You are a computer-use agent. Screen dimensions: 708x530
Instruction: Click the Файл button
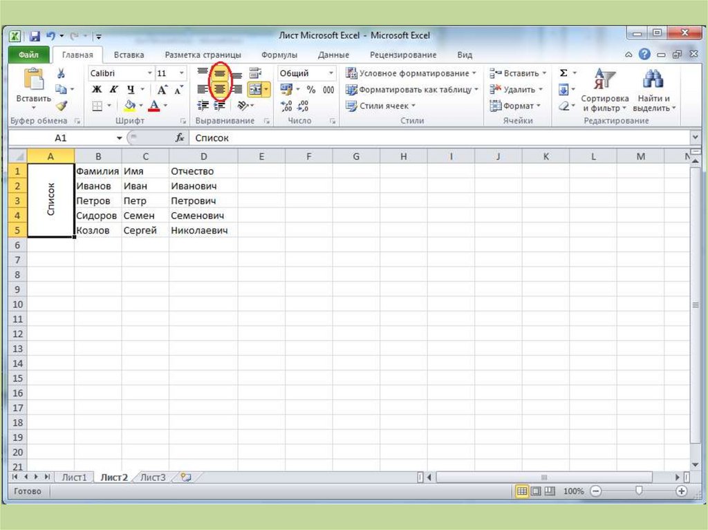(28, 55)
